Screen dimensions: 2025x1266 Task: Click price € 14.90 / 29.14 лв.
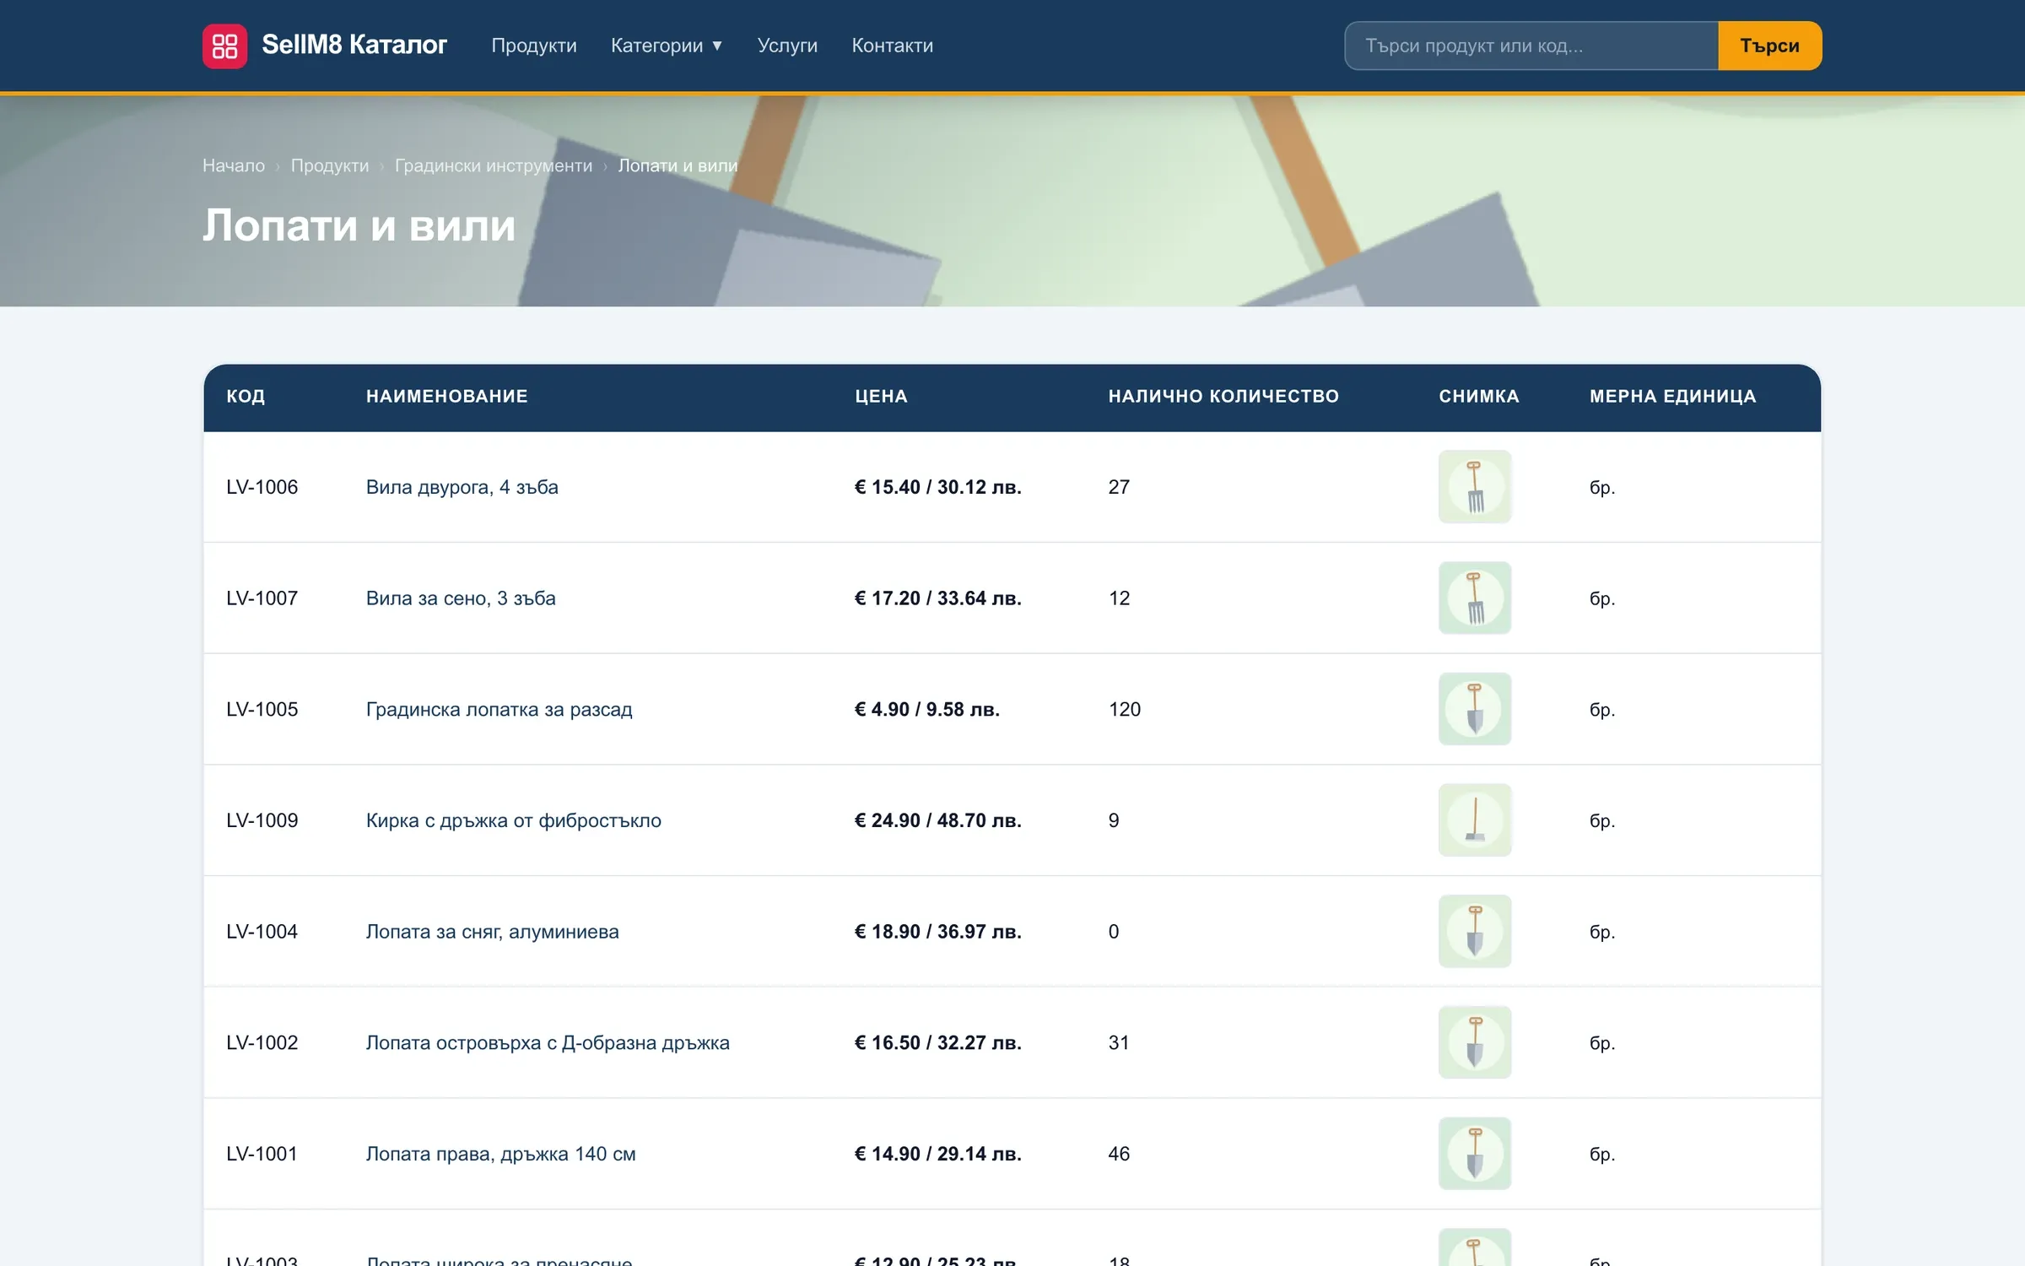pyautogui.click(x=938, y=1154)
